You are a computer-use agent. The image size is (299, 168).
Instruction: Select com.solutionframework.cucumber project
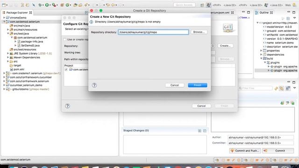point(31,77)
